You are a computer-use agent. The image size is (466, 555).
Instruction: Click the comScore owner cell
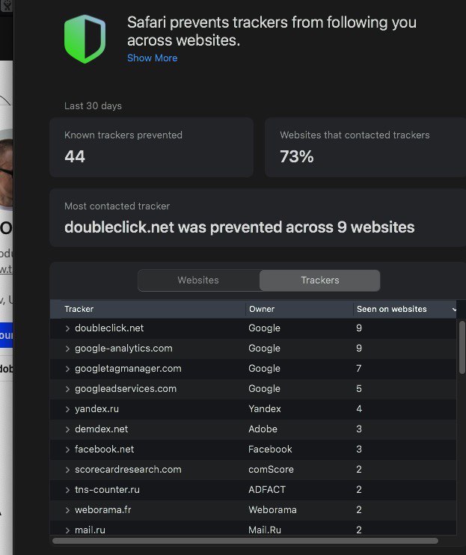click(271, 469)
